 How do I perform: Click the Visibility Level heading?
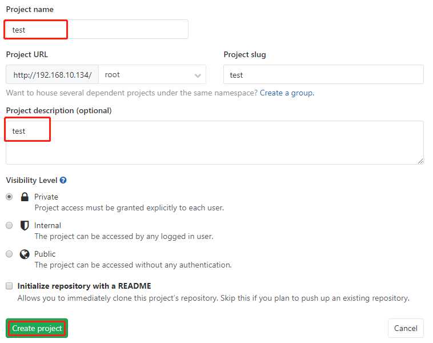tap(31, 180)
